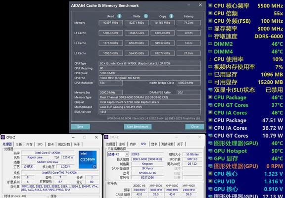Click the icon beside DIMM4 temperature row
The width and height of the screenshot is (285, 198).
(x=210, y=51)
